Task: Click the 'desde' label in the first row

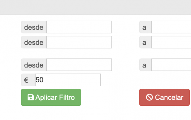Action: click(x=34, y=27)
